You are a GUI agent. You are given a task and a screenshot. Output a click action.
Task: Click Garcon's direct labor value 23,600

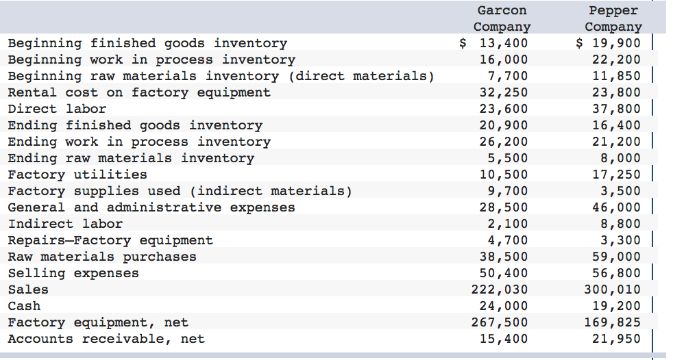(x=504, y=109)
